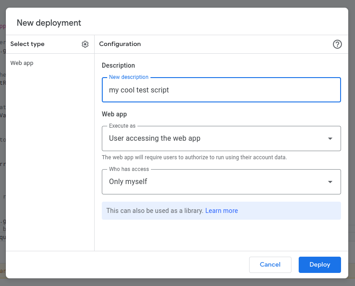Click the Select type header label

pos(27,44)
